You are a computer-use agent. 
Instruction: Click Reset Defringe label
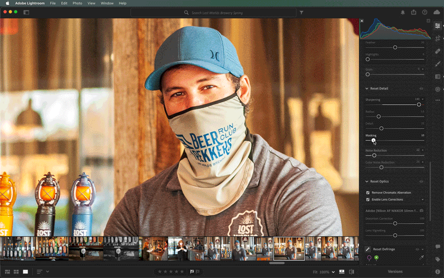click(x=384, y=249)
